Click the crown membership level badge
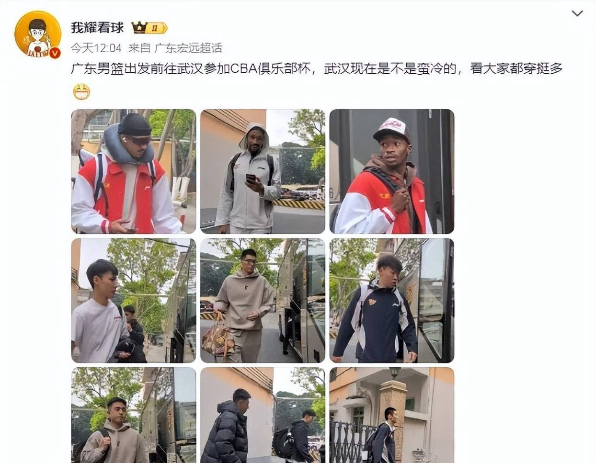This screenshot has width=595, height=463. coord(149,28)
